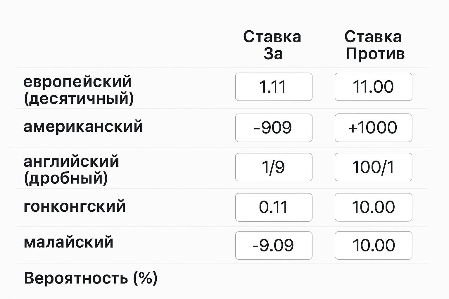The image size is (449, 299).
Task: Select the fractional "Против" input showing 100/1
Action: click(373, 167)
